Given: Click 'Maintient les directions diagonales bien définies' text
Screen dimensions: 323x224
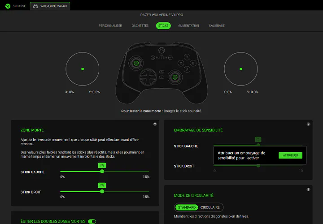Looking at the screenshot, I should [211, 216].
